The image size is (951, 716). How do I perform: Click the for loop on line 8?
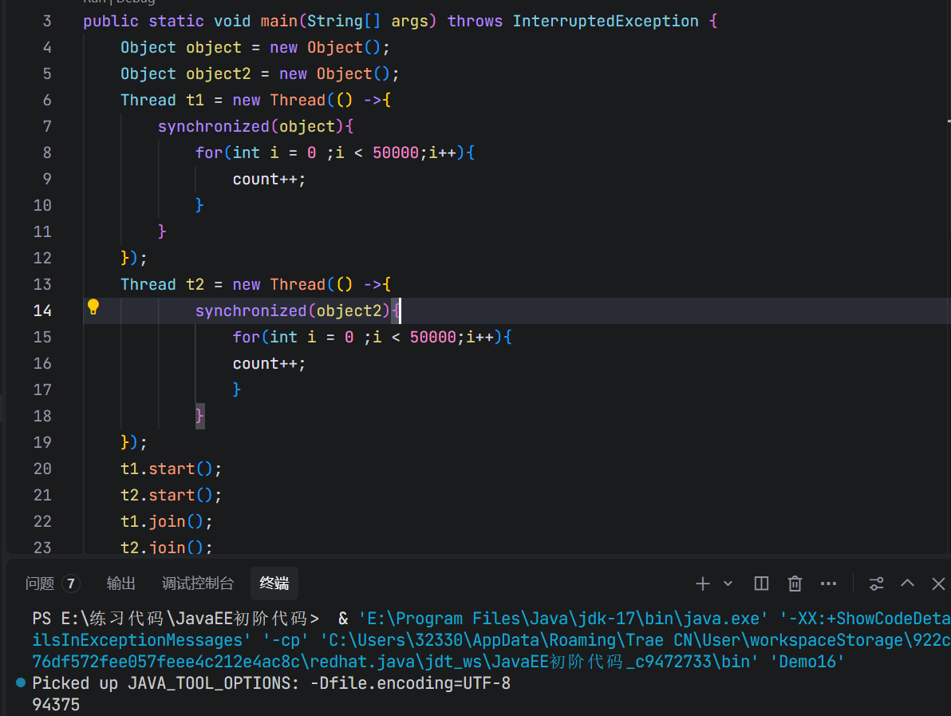335,153
